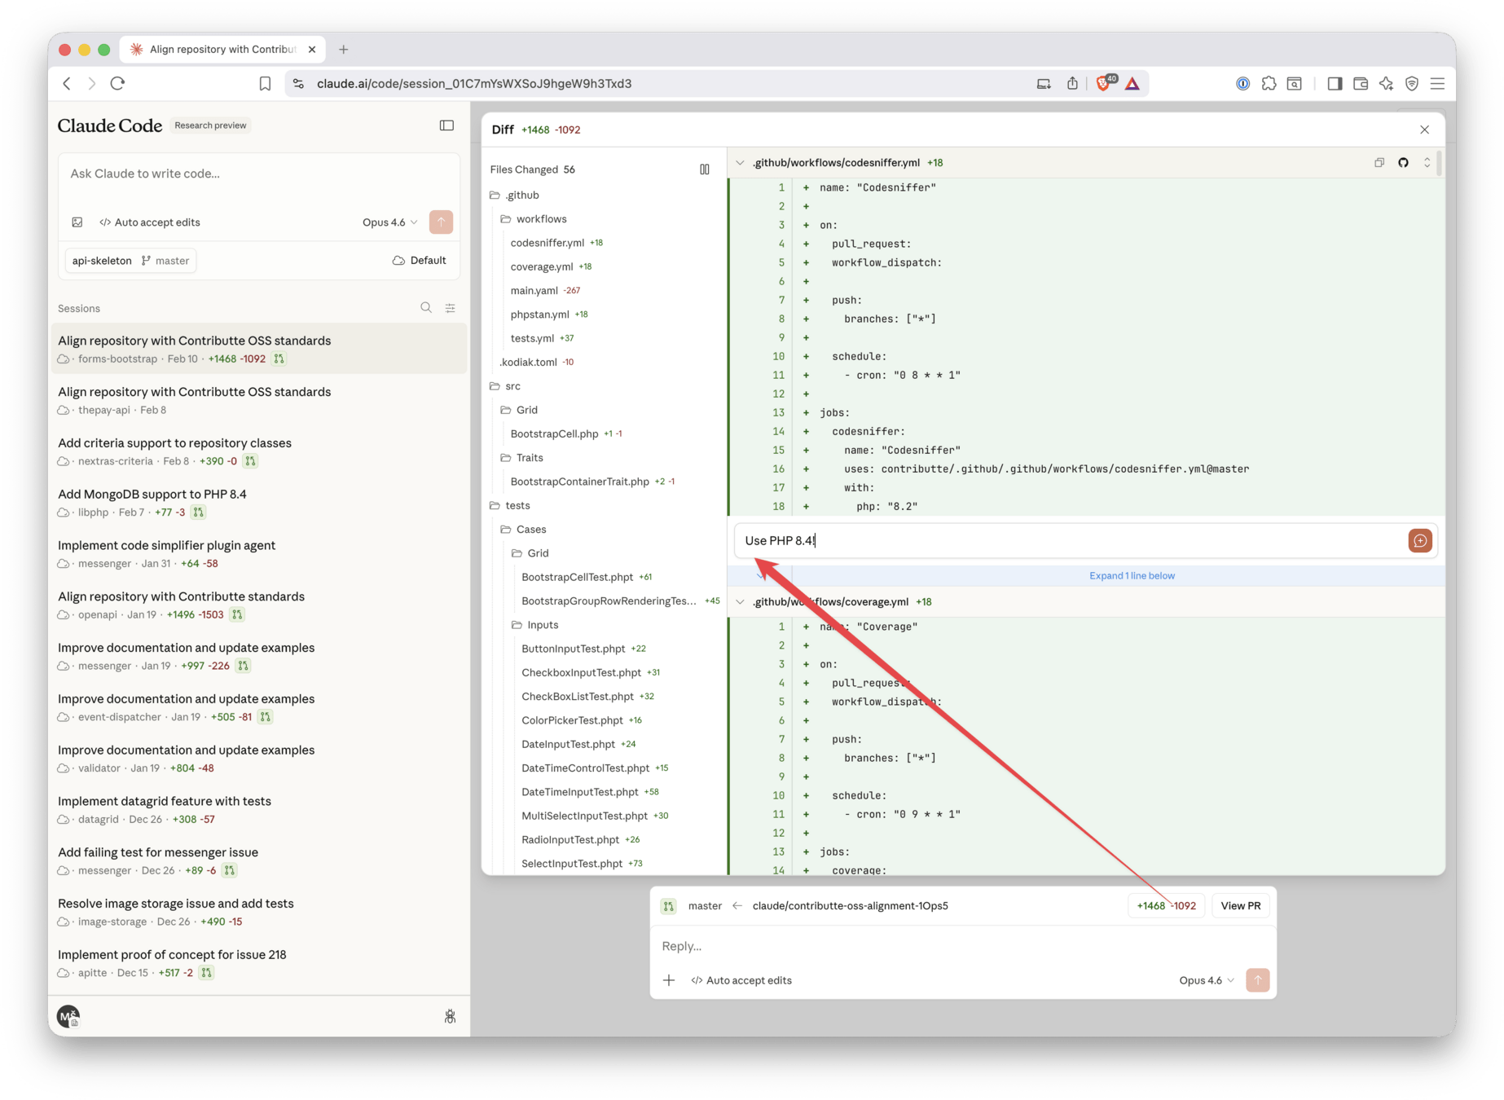The width and height of the screenshot is (1504, 1100).
Task: Attach an image to the new prompt
Action: pos(77,222)
